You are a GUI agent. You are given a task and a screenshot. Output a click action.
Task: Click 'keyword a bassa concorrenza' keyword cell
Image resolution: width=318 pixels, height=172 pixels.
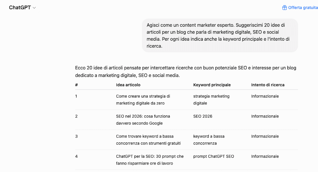[x=209, y=140]
